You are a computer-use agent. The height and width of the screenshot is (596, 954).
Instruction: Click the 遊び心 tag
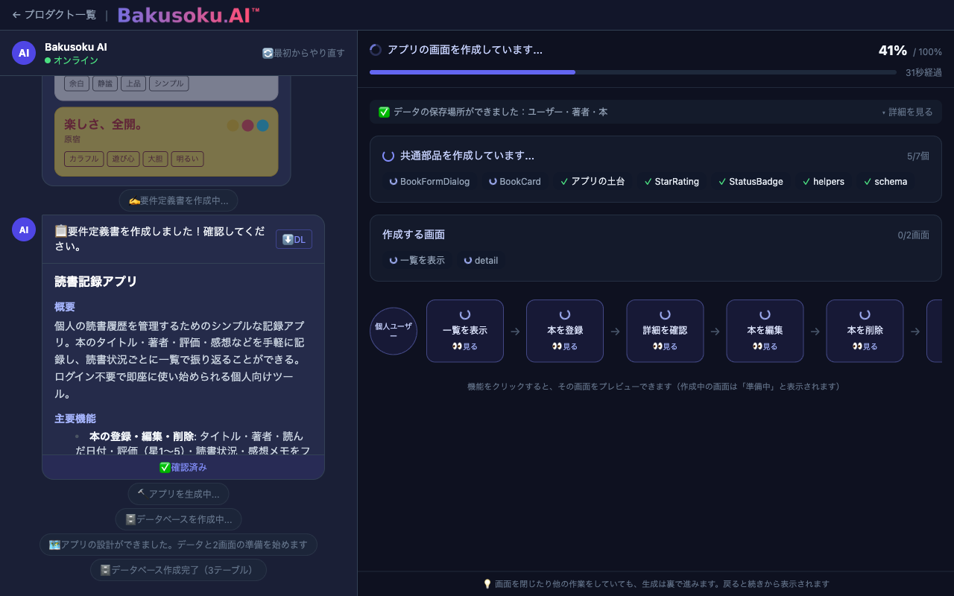point(123,159)
